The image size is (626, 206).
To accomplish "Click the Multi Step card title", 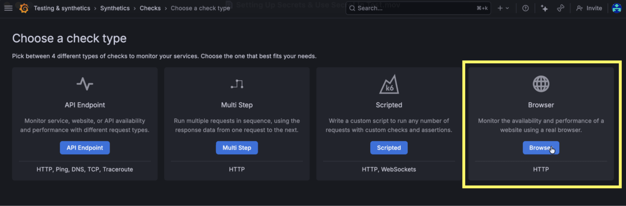I will 237,105.
